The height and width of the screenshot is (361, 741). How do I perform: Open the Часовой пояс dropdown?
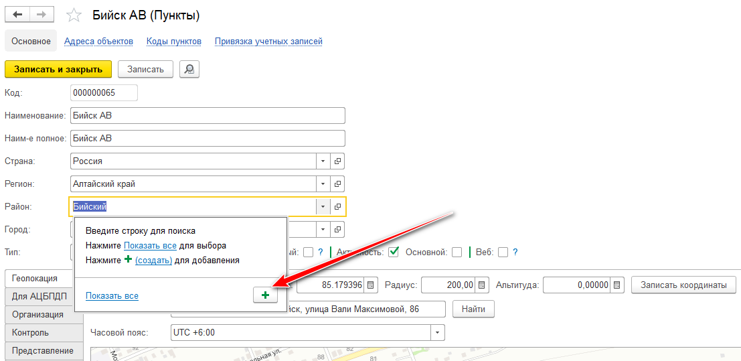437,332
